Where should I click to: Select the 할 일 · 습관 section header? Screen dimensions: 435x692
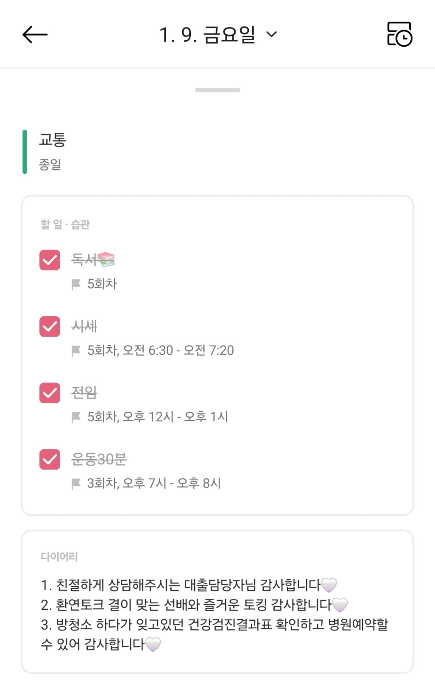[65, 224]
